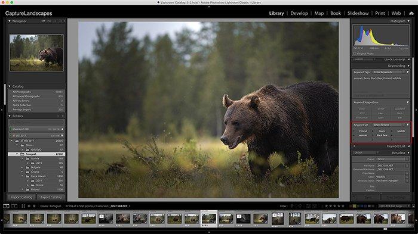This screenshot has height=234, width=418.
Task: Select main window display button 1
Action: tap(6, 206)
